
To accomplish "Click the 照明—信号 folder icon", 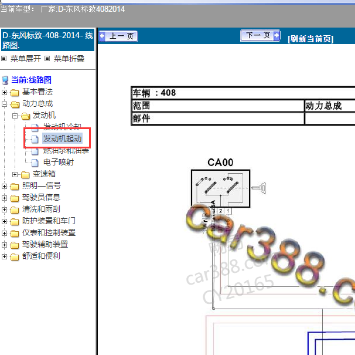I will [15, 187].
